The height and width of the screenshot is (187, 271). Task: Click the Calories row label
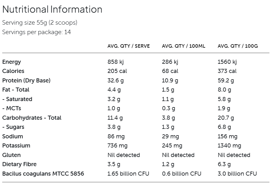pos(13,71)
